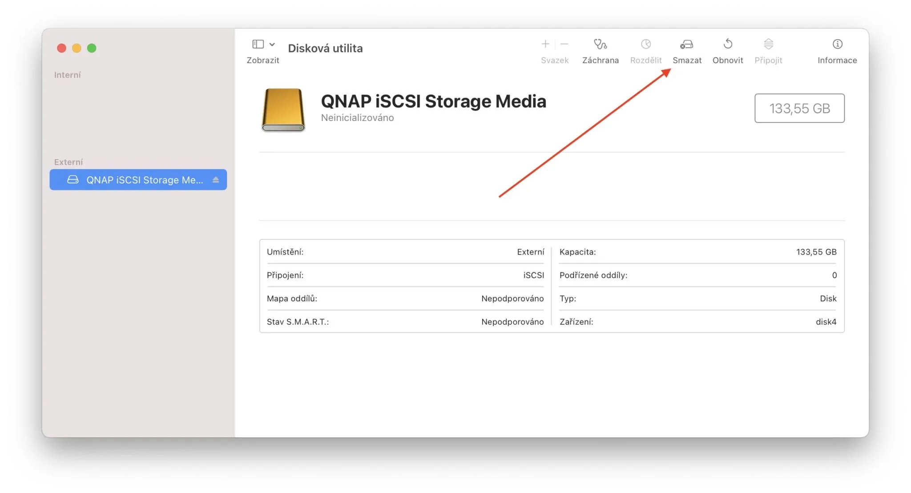Click the QNAP iSCSI Storage Media heading
This screenshot has width=911, height=493.
433,101
